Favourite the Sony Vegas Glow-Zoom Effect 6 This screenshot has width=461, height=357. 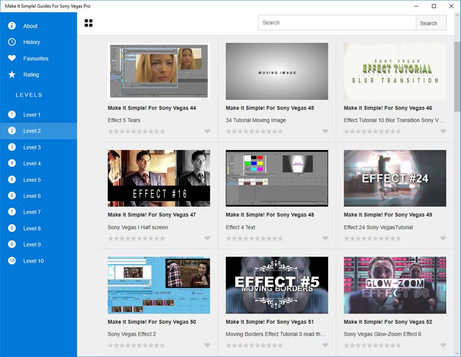(x=443, y=346)
